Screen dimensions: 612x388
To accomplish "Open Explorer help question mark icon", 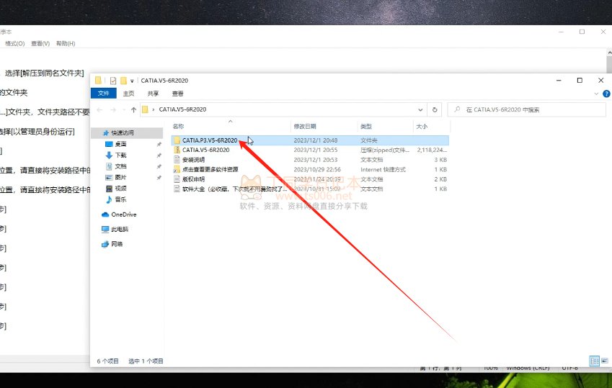I will pos(606,94).
